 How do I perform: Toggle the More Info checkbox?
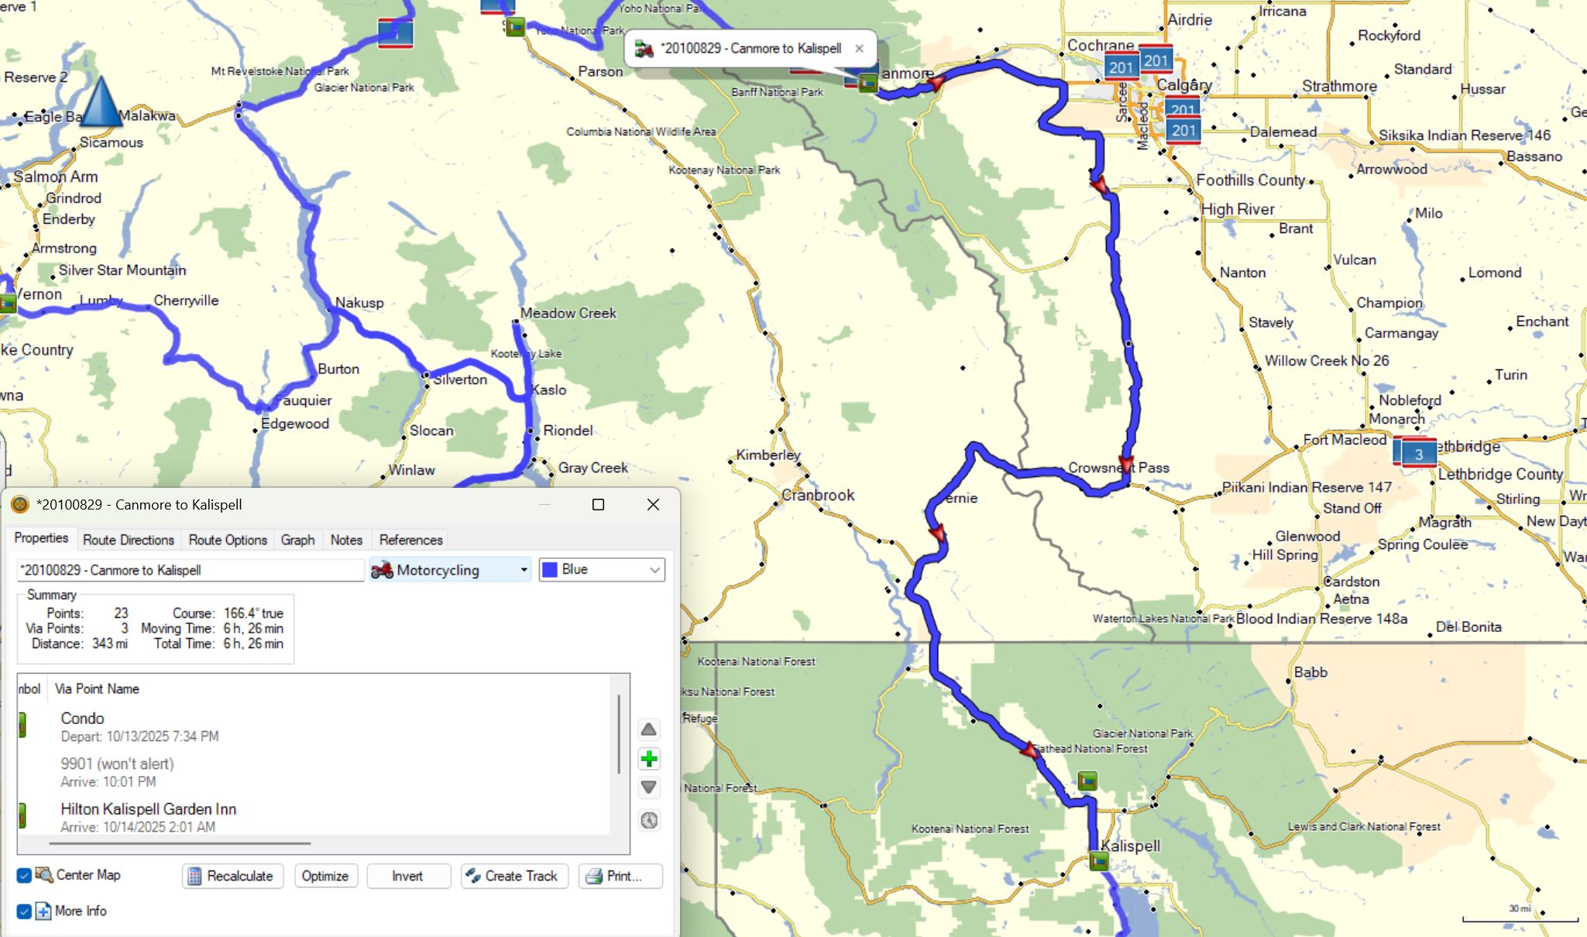[24, 911]
